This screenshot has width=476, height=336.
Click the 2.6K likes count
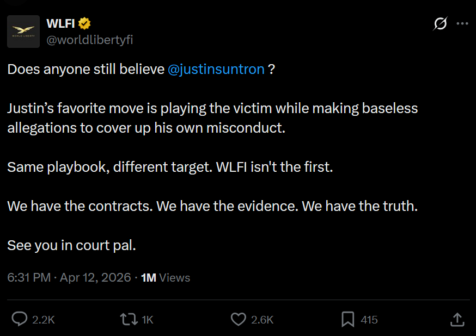262,320
